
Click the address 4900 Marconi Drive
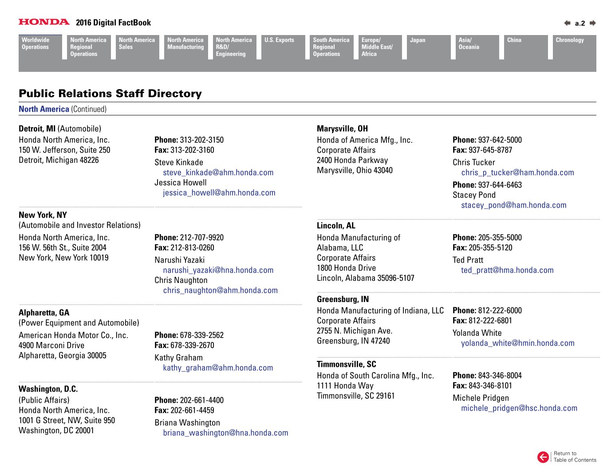(x=51, y=345)
